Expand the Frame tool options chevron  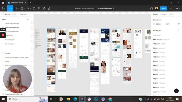18,8
